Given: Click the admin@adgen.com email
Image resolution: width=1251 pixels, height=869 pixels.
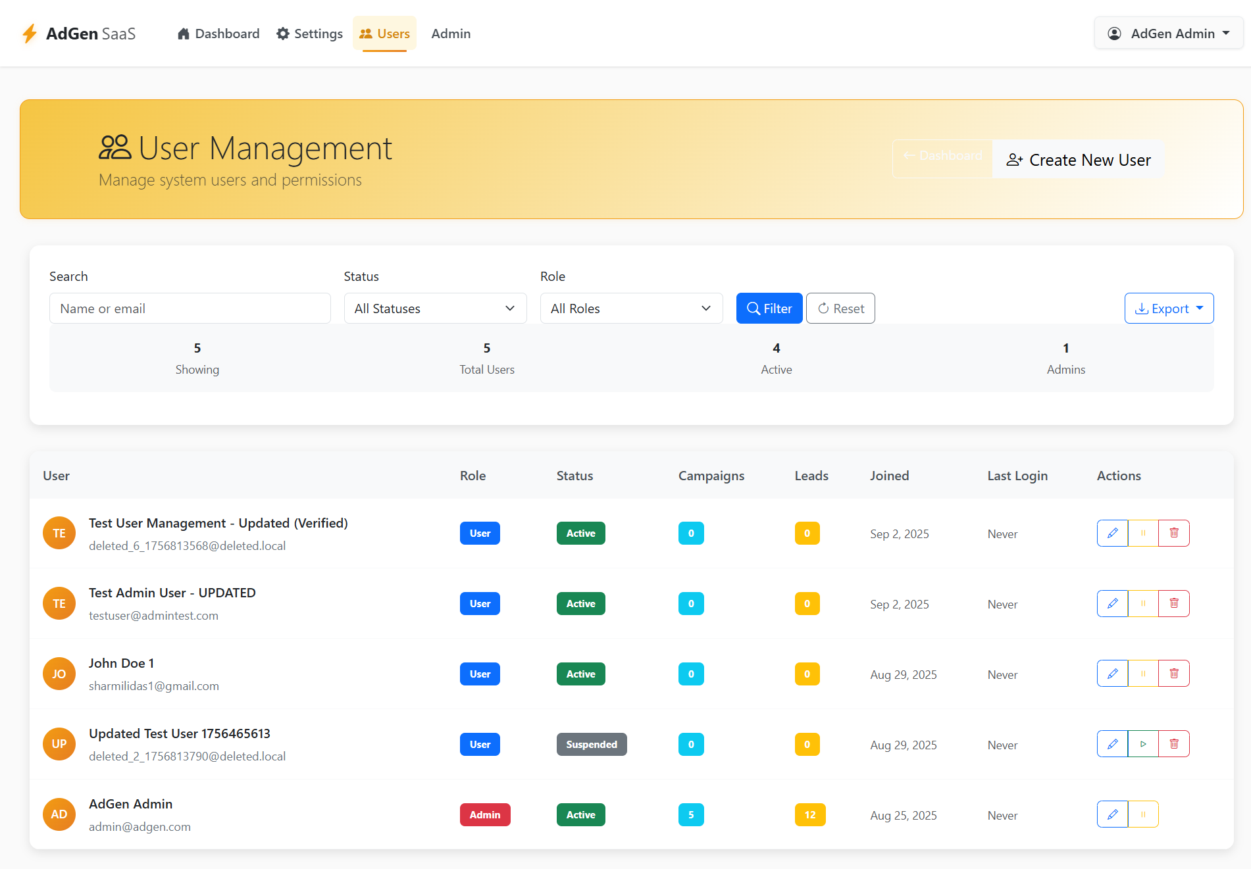Looking at the screenshot, I should click(140, 827).
